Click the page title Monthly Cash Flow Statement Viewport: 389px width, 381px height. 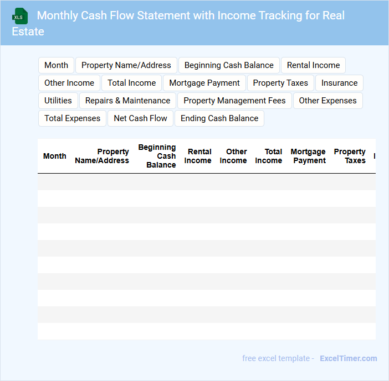point(178,23)
